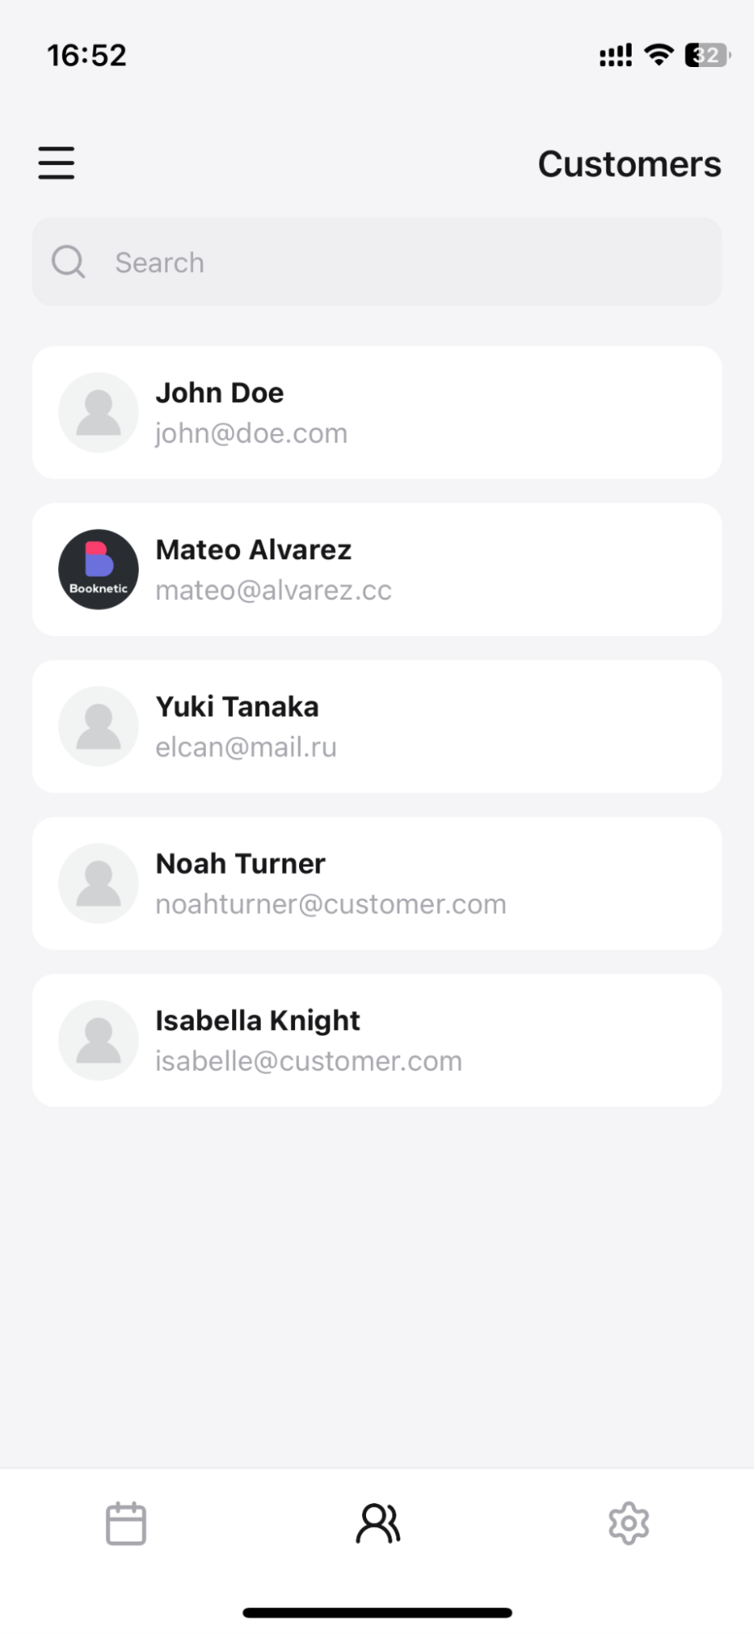Open John Doe customer name
755x1634 pixels.
(220, 393)
